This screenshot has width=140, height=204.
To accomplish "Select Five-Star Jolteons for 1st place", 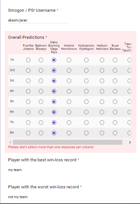I will click(x=28, y=60).
